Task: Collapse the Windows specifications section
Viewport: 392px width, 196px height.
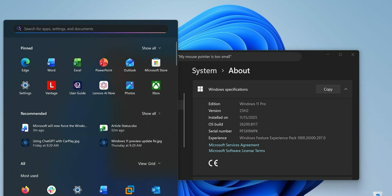Action: point(346,89)
